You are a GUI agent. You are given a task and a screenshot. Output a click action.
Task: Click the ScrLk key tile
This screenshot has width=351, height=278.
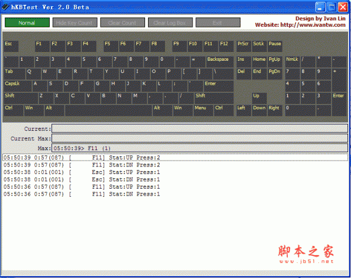[259, 46]
